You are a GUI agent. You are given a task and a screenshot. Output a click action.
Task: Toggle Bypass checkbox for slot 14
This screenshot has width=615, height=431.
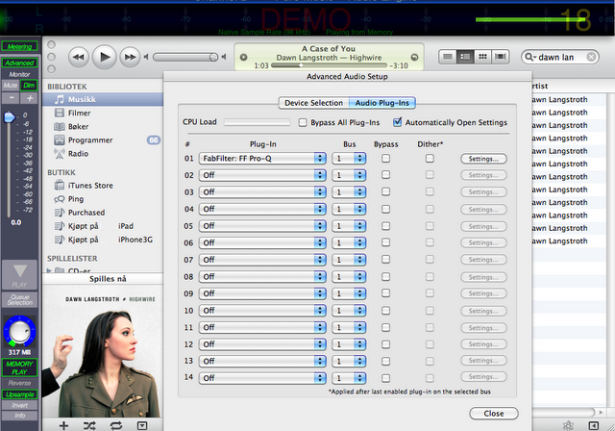386,378
